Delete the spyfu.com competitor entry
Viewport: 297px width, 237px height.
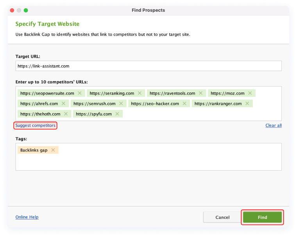pyautogui.click(x=117, y=114)
